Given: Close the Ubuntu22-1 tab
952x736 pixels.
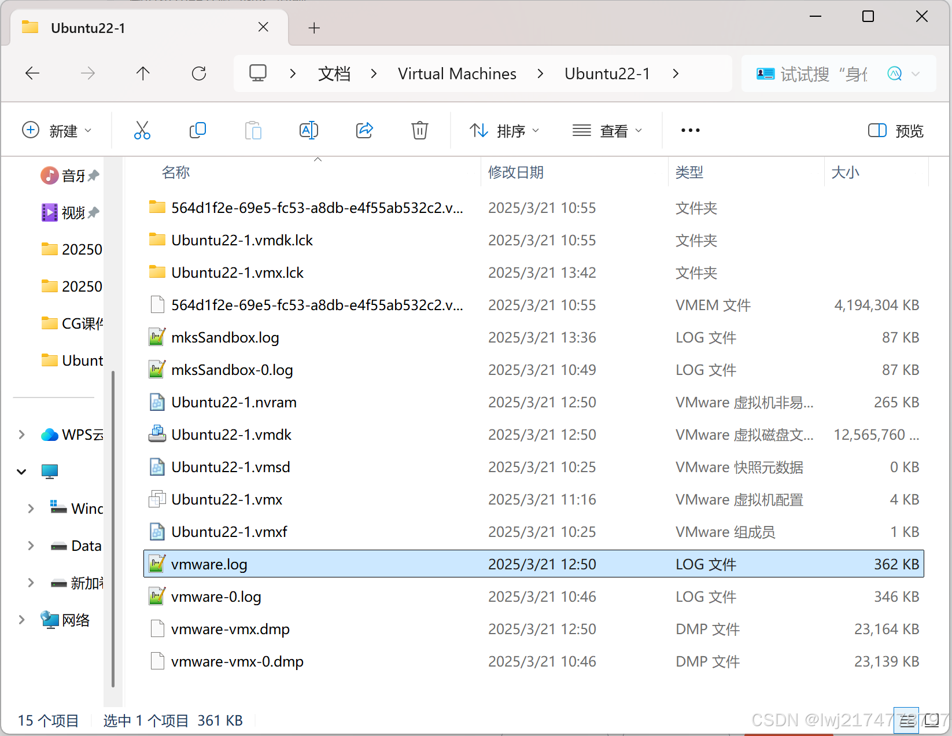Looking at the screenshot, I should (x=263, y=27).
